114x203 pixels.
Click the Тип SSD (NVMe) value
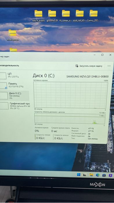pyautogui.click(x=93, y=139)
